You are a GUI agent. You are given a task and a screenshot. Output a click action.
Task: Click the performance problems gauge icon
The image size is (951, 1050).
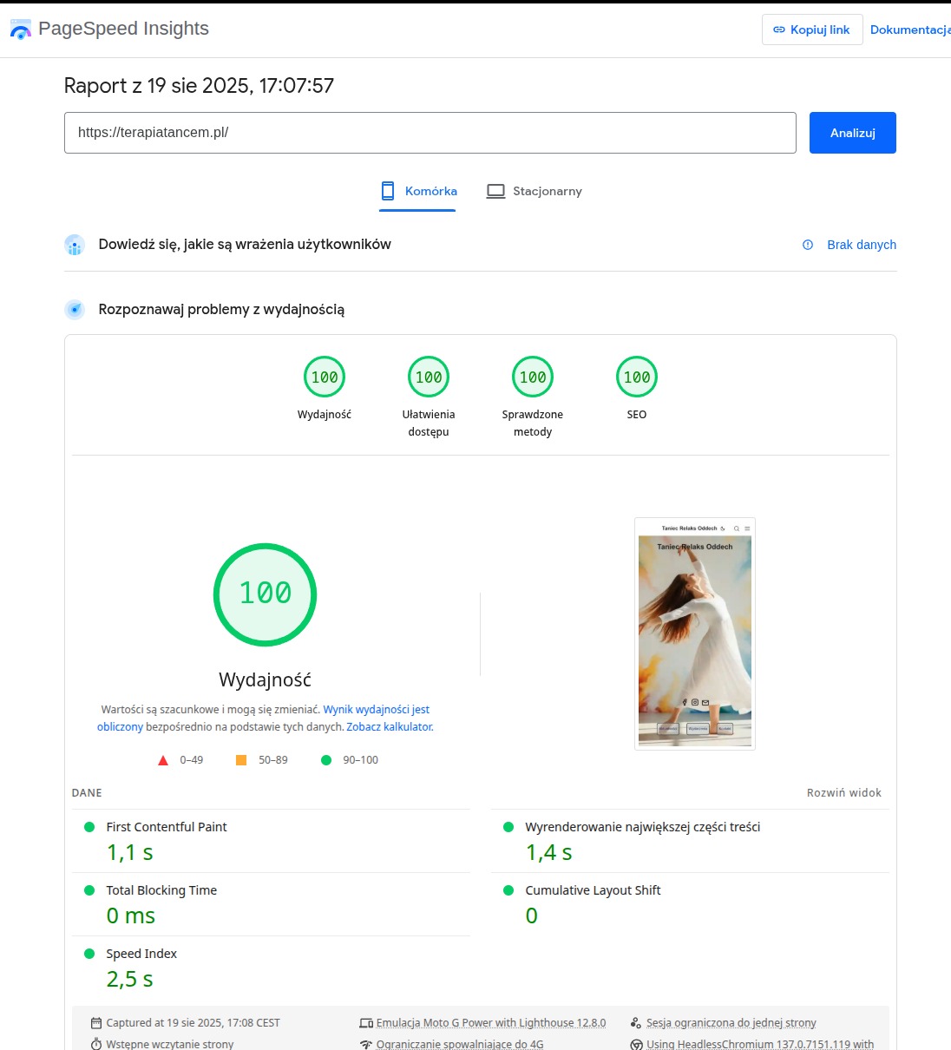[75, 309]
